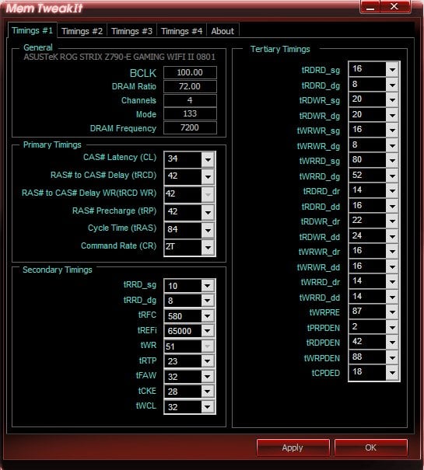The height and width of the screenshot is (470, 424).
Task: Select the Timings #4 tab
Action: (182, 31)
